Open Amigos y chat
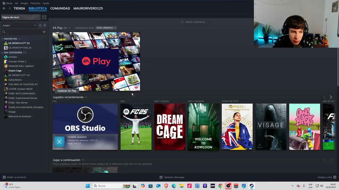 327,177
